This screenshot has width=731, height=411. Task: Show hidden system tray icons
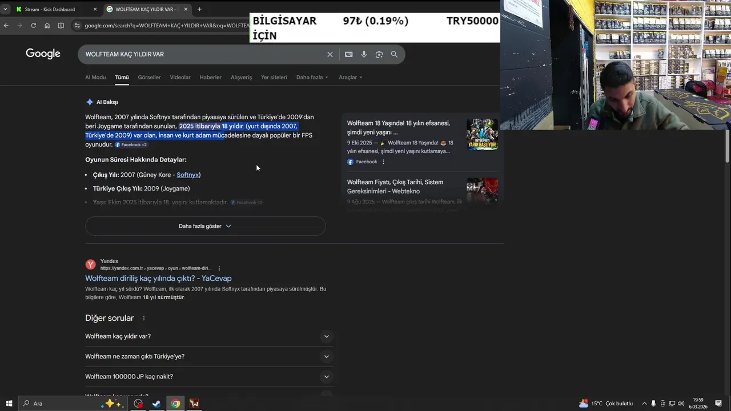pos(645,404)
